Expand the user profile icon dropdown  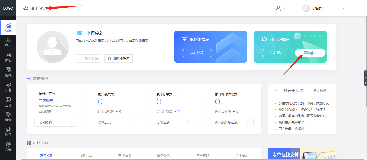tap(280, 8)
